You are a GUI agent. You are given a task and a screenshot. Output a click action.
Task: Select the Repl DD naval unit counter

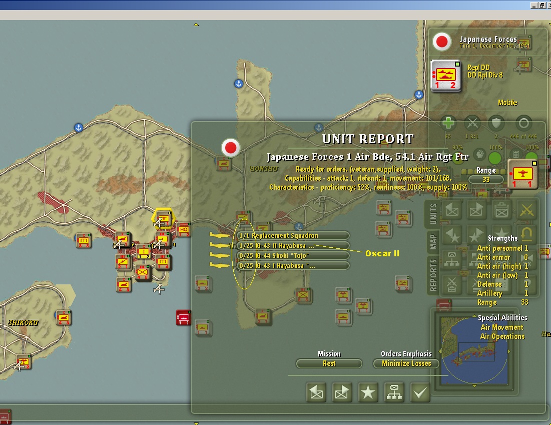pos(445,76)
